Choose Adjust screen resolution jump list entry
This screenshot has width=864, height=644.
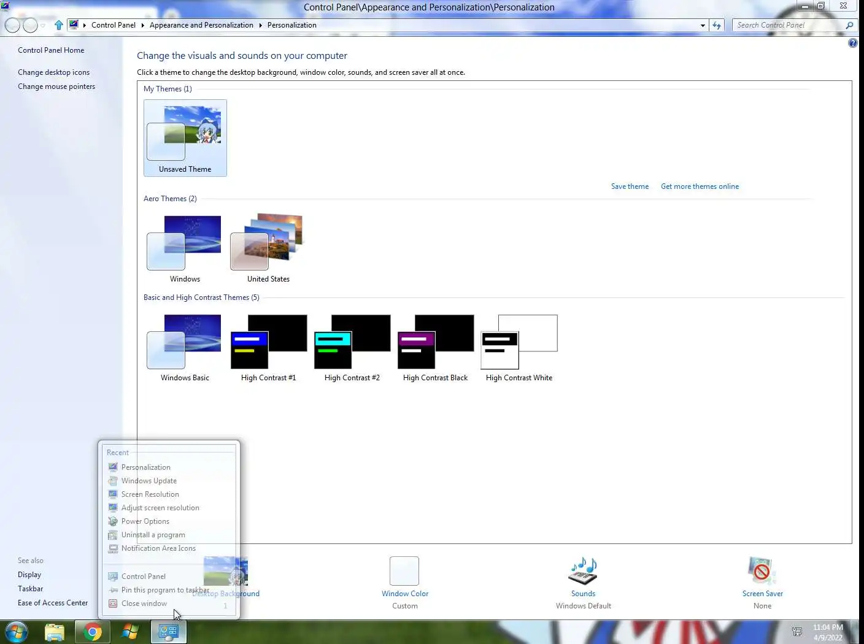coord(169,508)
